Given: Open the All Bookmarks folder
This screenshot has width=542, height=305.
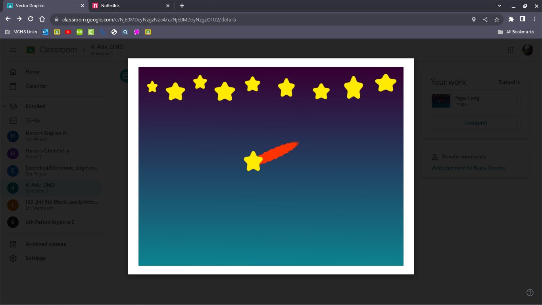Looking at the screenshot, I should coord(516,32).
